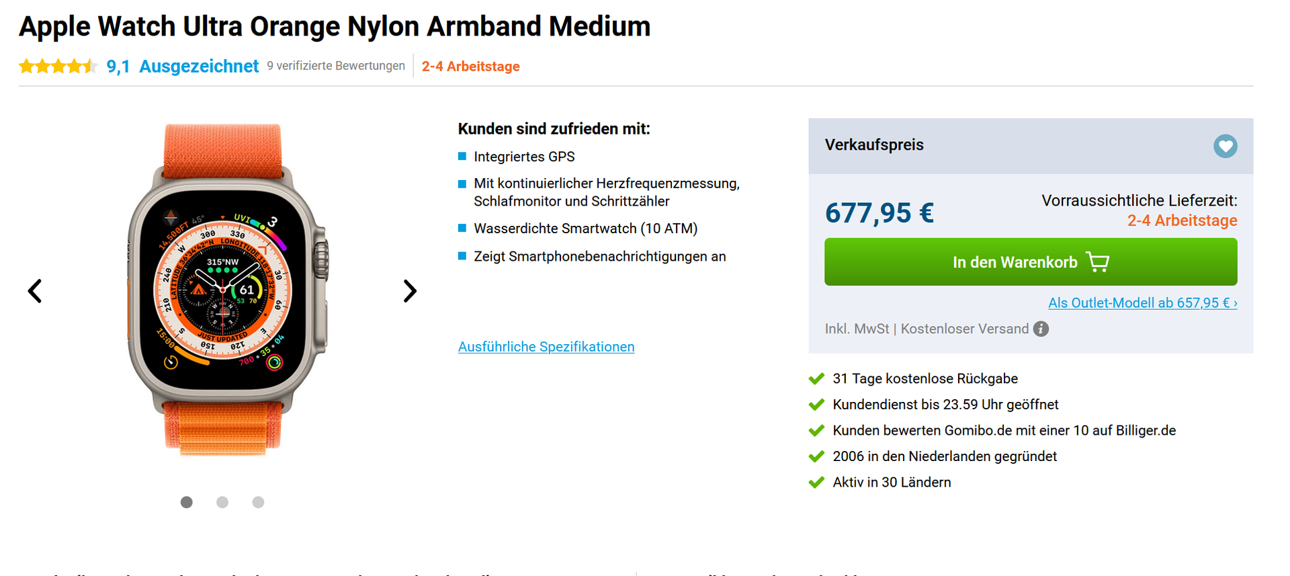Click the shipping info icon
1290x576 pixels.
pyautogui.click(x=1041, y=329)
